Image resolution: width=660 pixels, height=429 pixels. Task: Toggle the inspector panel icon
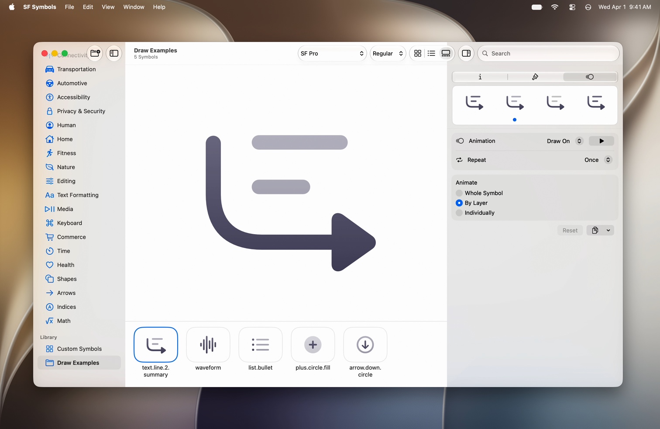point(466,53)
